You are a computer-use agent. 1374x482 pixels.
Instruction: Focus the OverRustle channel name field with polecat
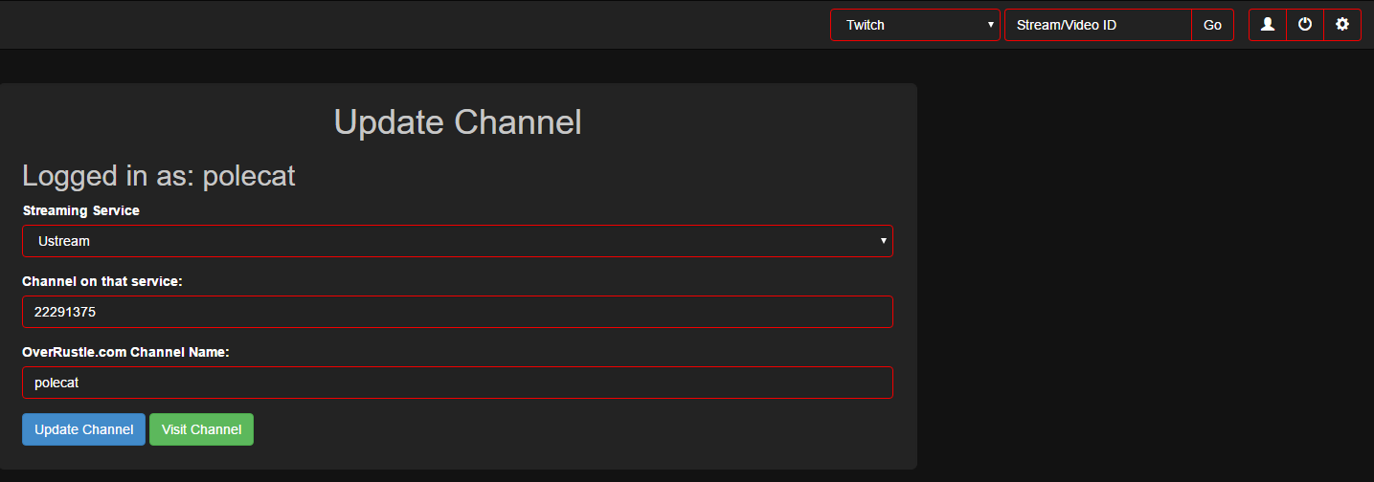(458, 383)
